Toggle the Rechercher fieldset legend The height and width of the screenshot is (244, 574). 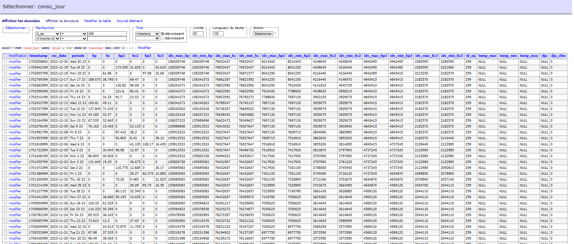point(45,28)
